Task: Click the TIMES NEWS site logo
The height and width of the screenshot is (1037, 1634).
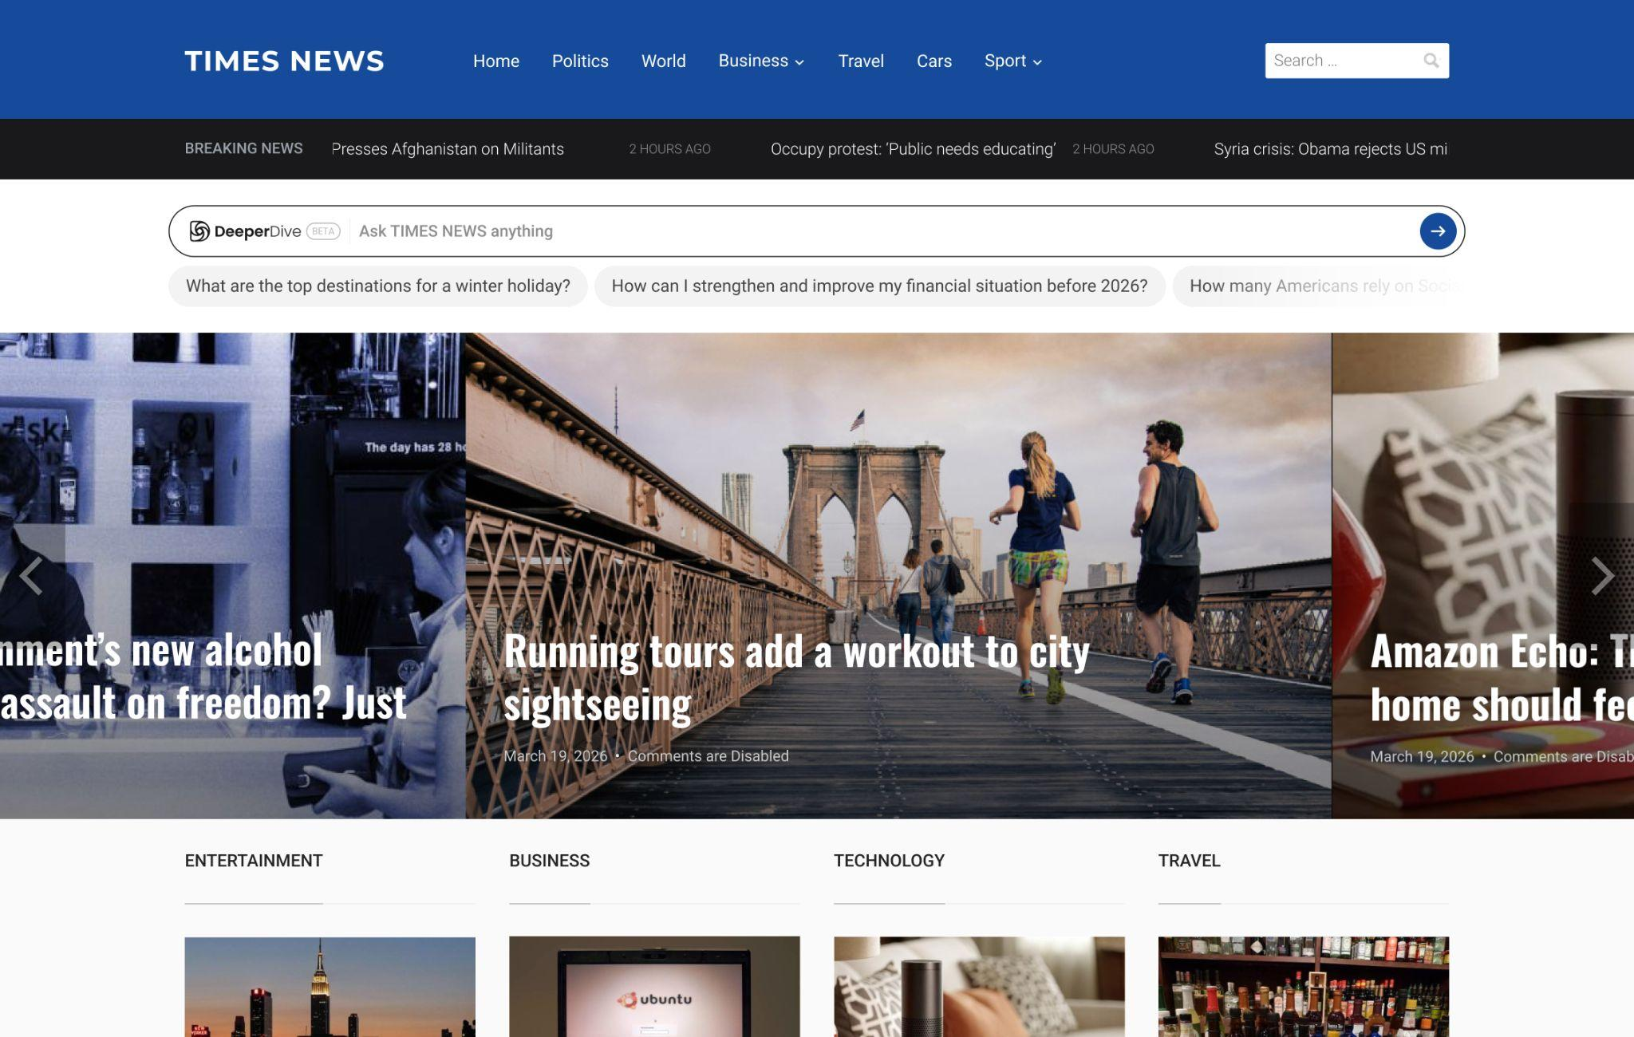Action: pos(284,61)
